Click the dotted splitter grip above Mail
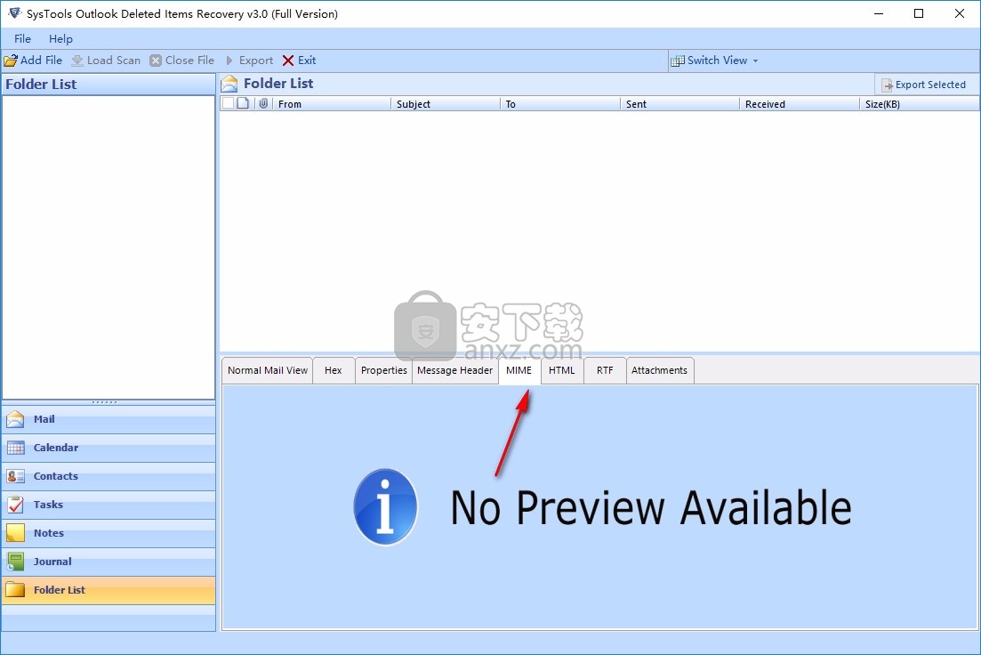 pyautogui.click(x=104, y=402)
